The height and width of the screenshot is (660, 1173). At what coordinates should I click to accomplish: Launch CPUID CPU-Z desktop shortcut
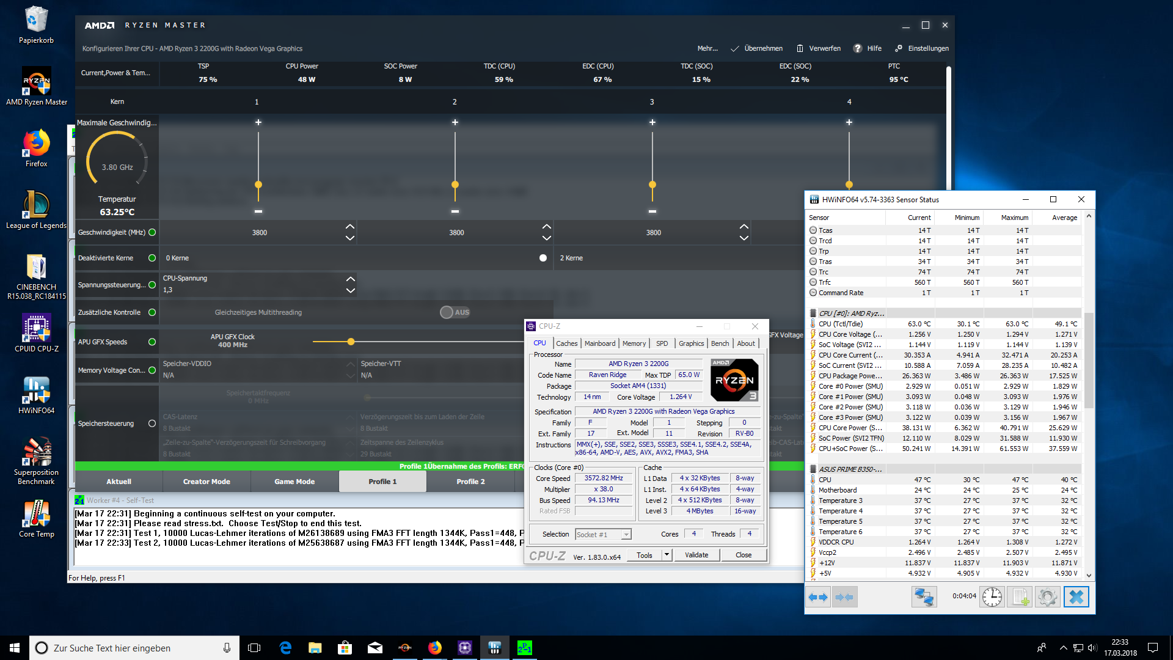(x=36, y=333)
